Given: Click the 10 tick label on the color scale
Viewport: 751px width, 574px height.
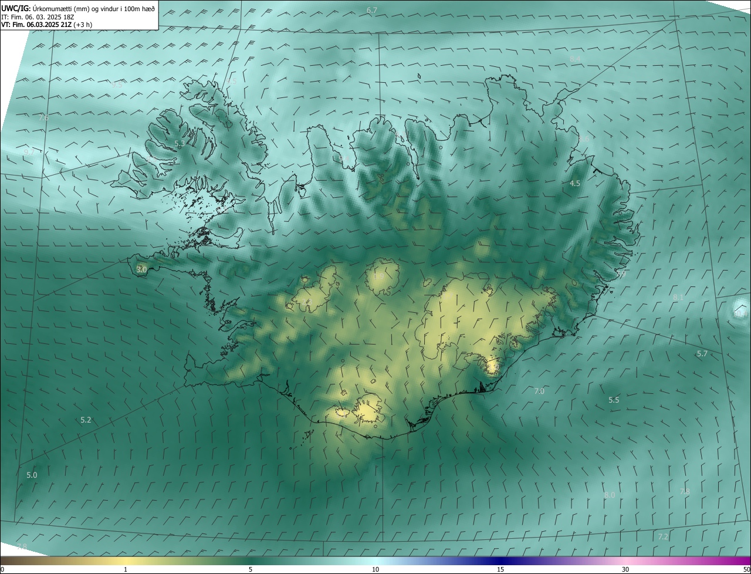Looking at the screenshot, I should point(375,569).
